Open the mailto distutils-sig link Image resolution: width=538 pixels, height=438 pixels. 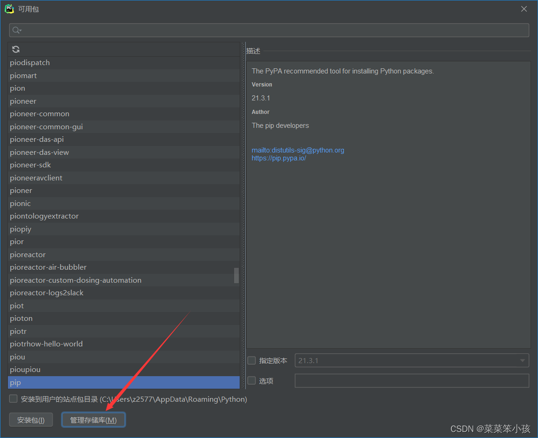coord(298,150)
